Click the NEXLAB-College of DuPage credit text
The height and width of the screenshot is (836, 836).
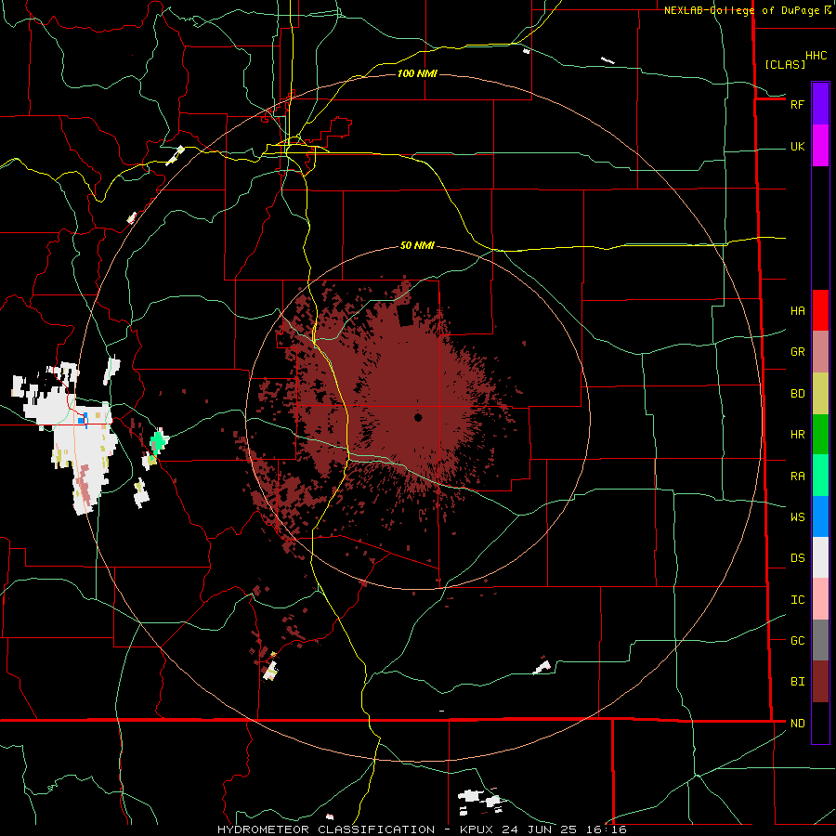(x=741, y=10)
